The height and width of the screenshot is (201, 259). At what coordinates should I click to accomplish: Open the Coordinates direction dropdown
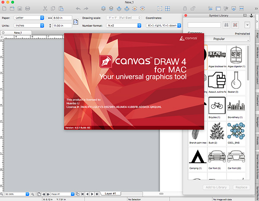click(x=164, y=25)
